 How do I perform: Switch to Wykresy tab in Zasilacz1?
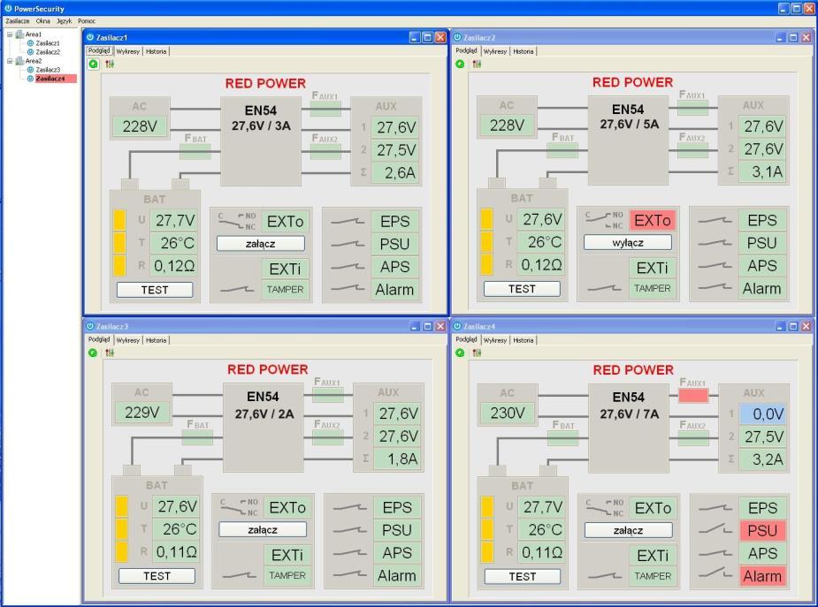[x=128, y=51]
